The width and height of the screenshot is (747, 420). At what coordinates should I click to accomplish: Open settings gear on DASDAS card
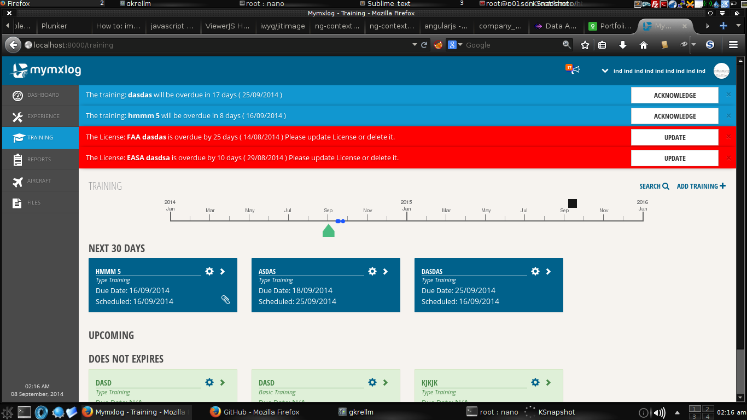tap(535, 271)
